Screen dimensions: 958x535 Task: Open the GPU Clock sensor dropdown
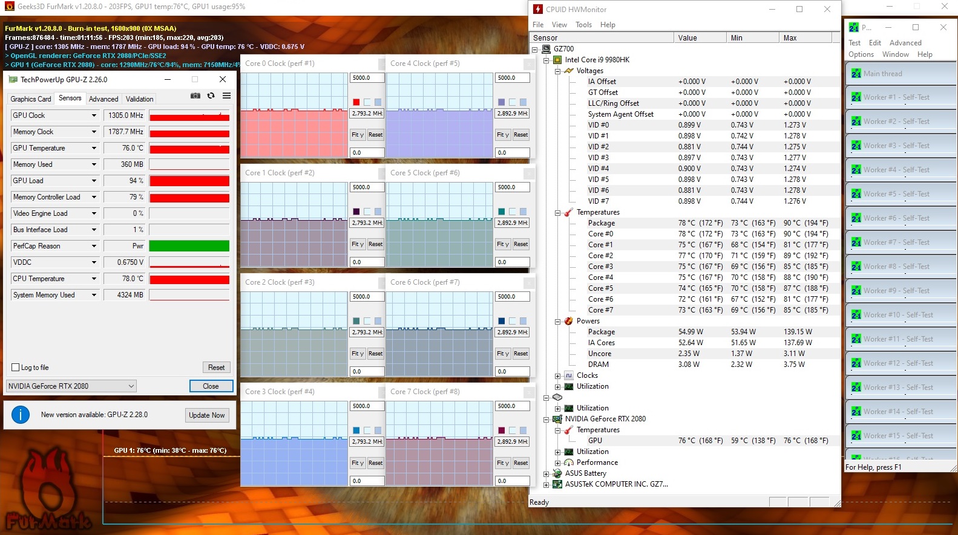pos(94,115)
